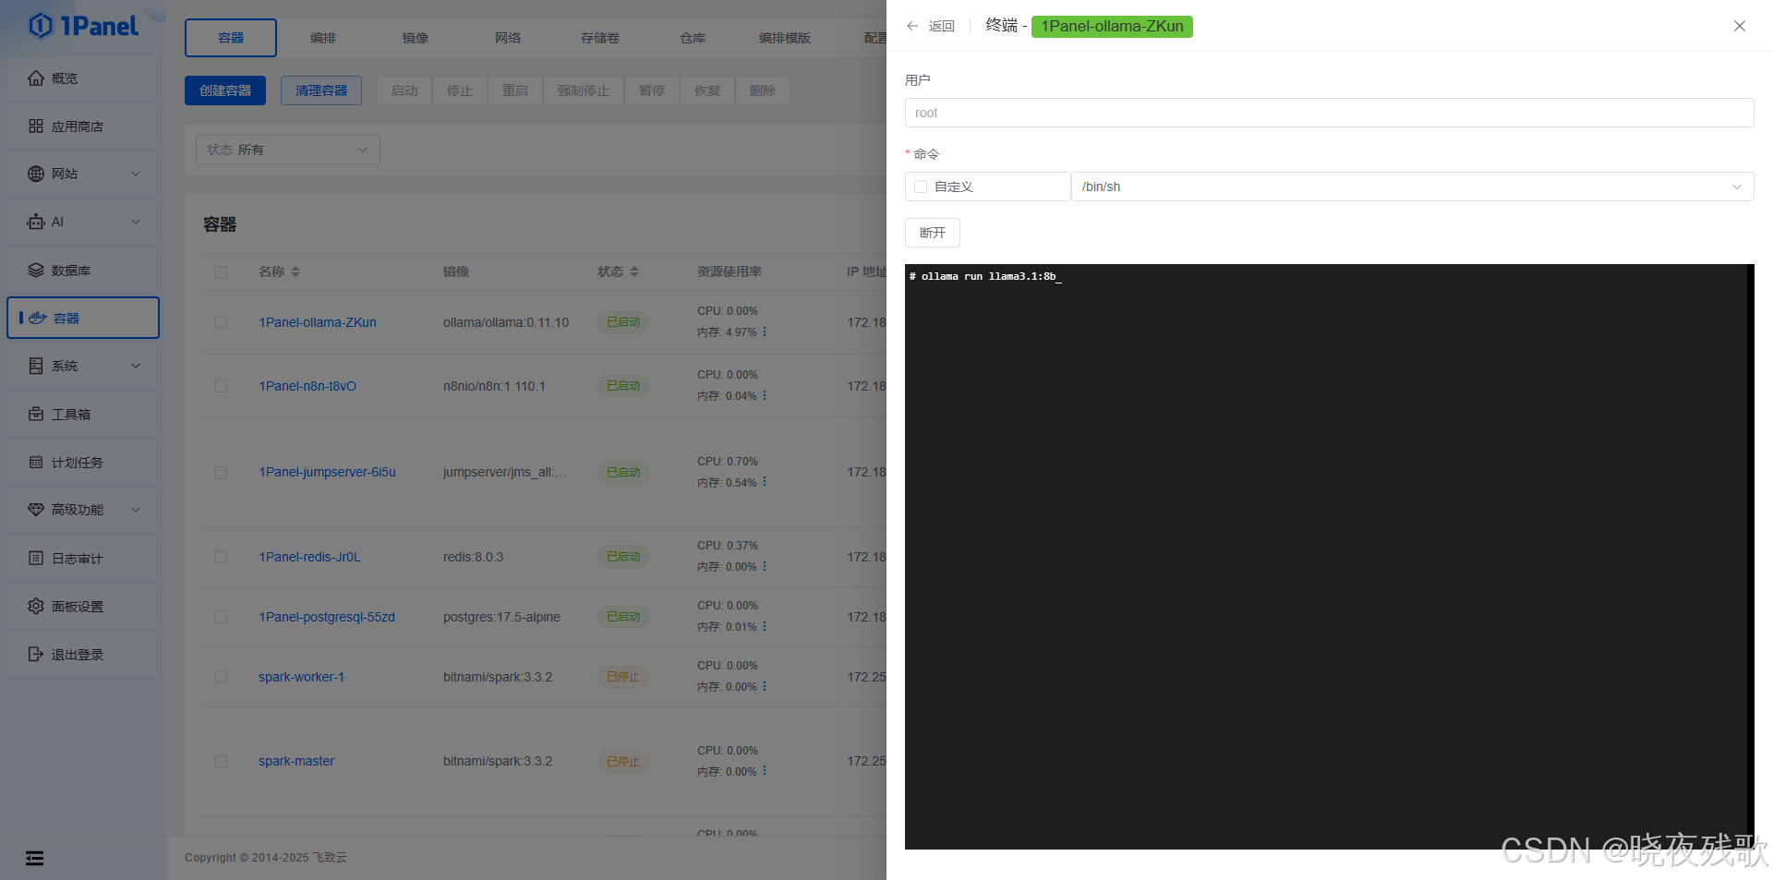The height and width of the screenshot is (880, 1773).
Task: Collapse the sidebar with the hamburger icon
Action: click(35, 858)
